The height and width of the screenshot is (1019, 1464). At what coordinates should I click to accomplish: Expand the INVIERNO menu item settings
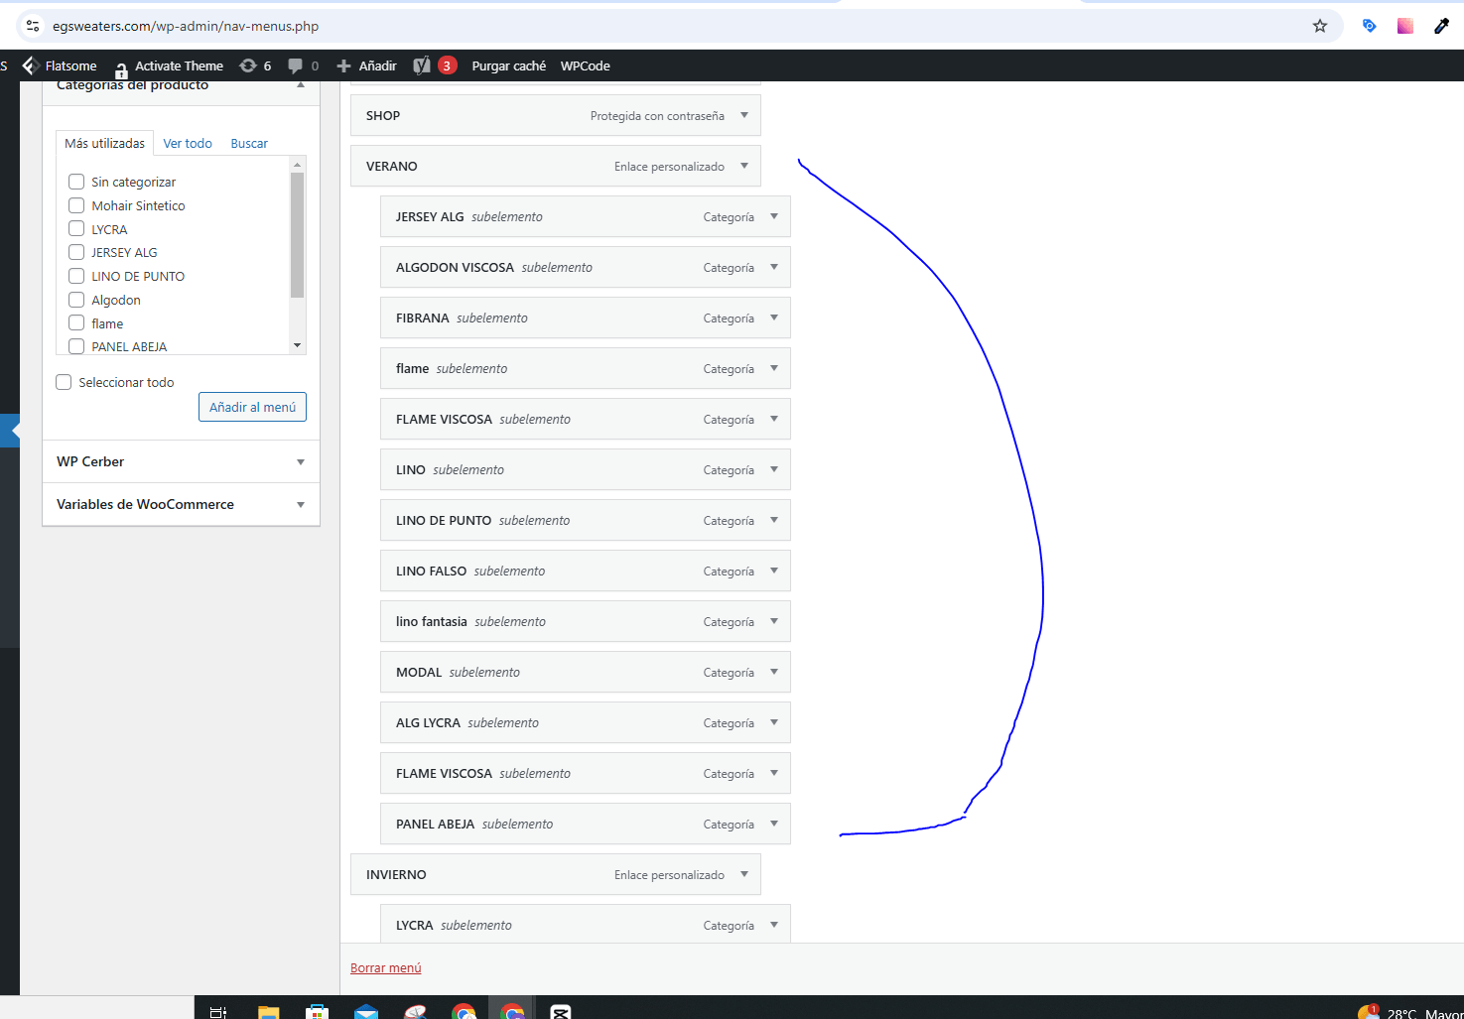click(x=744, y=874)
